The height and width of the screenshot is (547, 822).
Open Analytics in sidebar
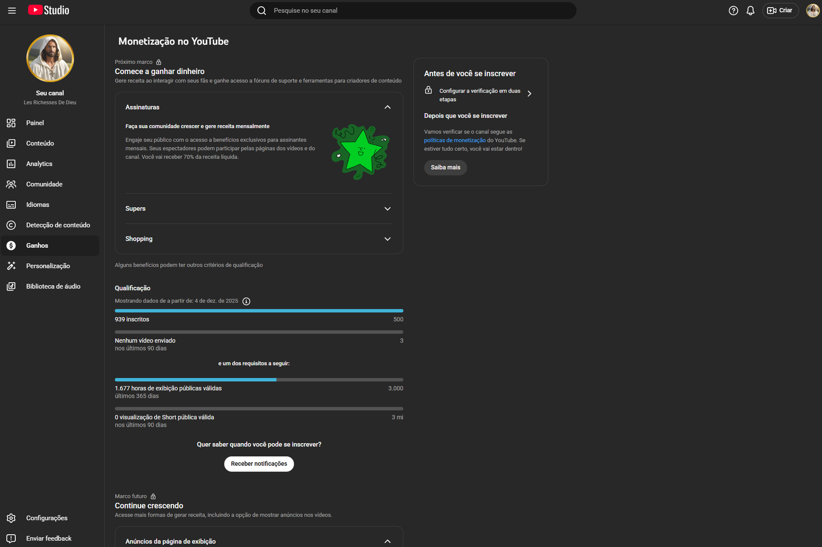point(50,164)
